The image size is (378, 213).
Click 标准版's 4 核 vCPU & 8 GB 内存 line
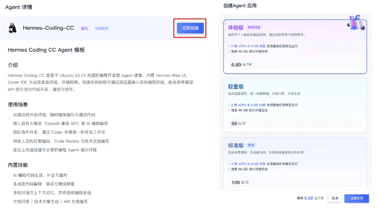click(x=263, y=164)
